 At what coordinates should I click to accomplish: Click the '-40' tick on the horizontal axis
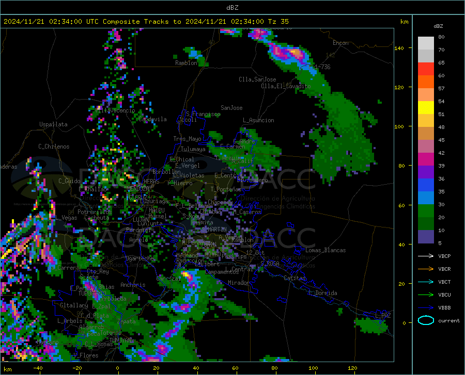coord(38,368)
